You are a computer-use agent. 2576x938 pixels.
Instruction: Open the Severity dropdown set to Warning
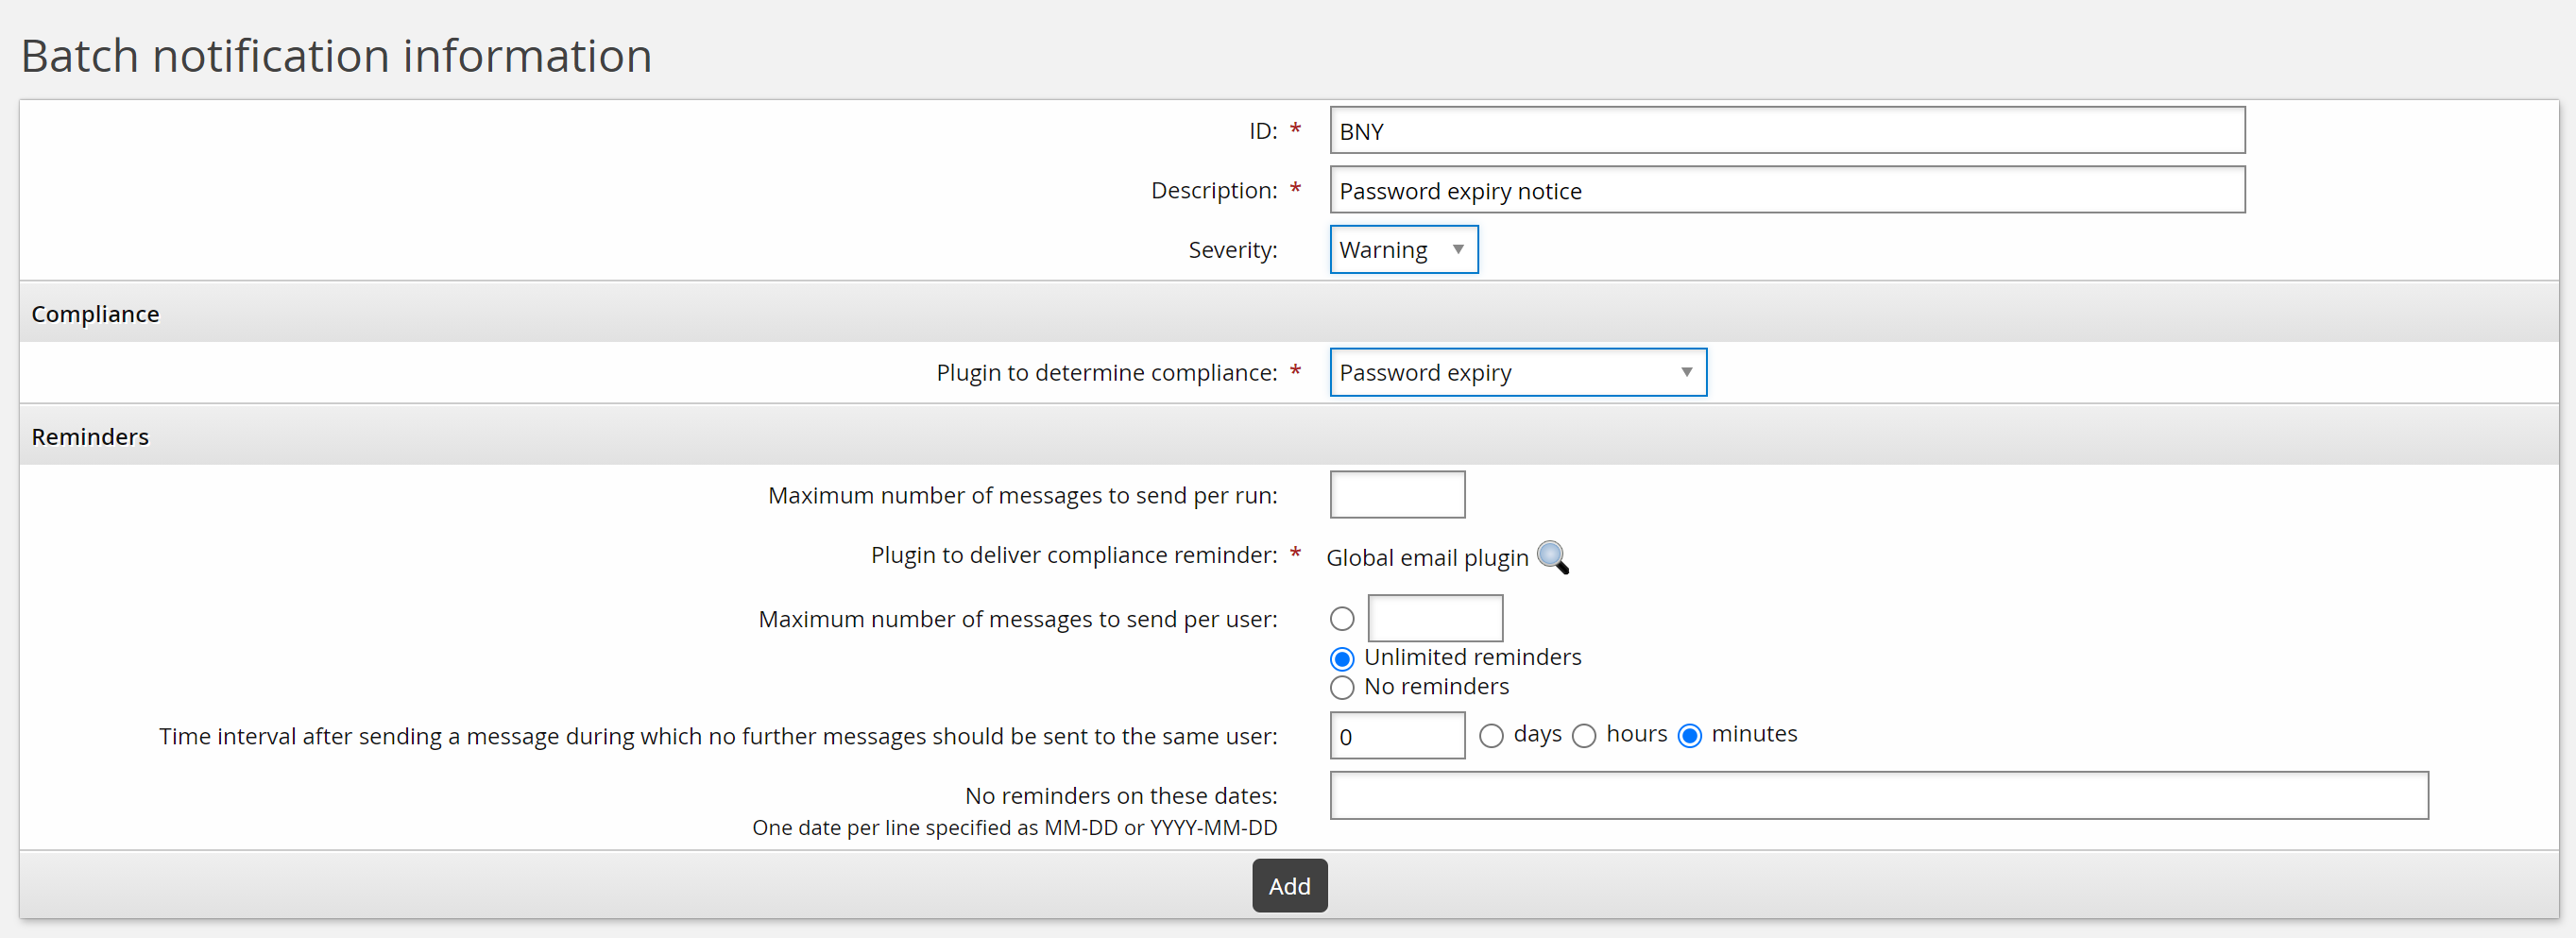coord(1402,250)
